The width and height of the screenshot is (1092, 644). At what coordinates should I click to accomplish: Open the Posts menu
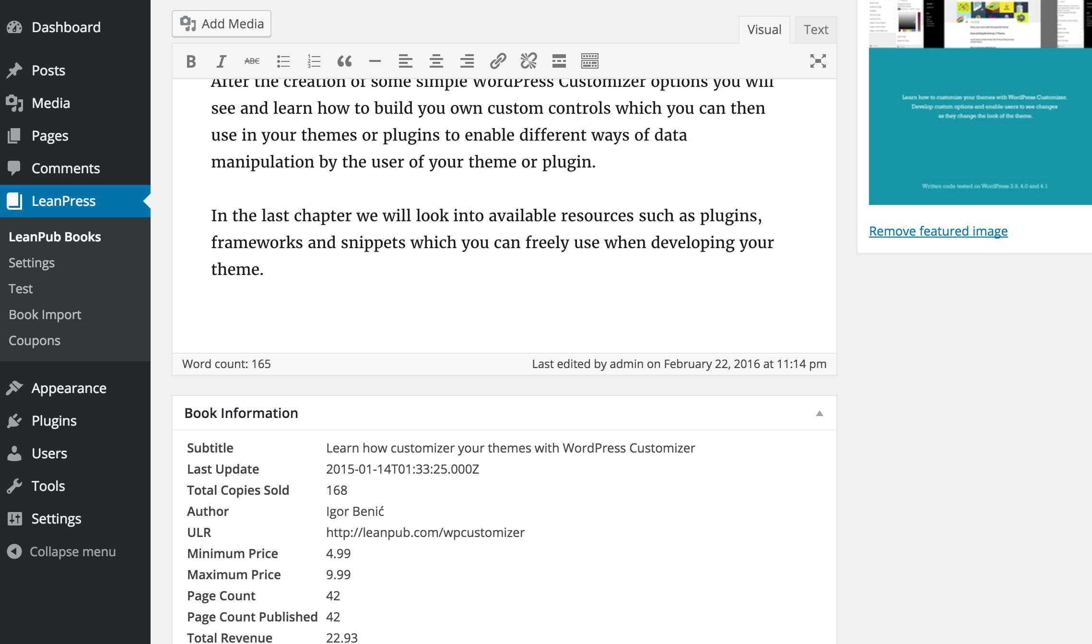(75, 71)
